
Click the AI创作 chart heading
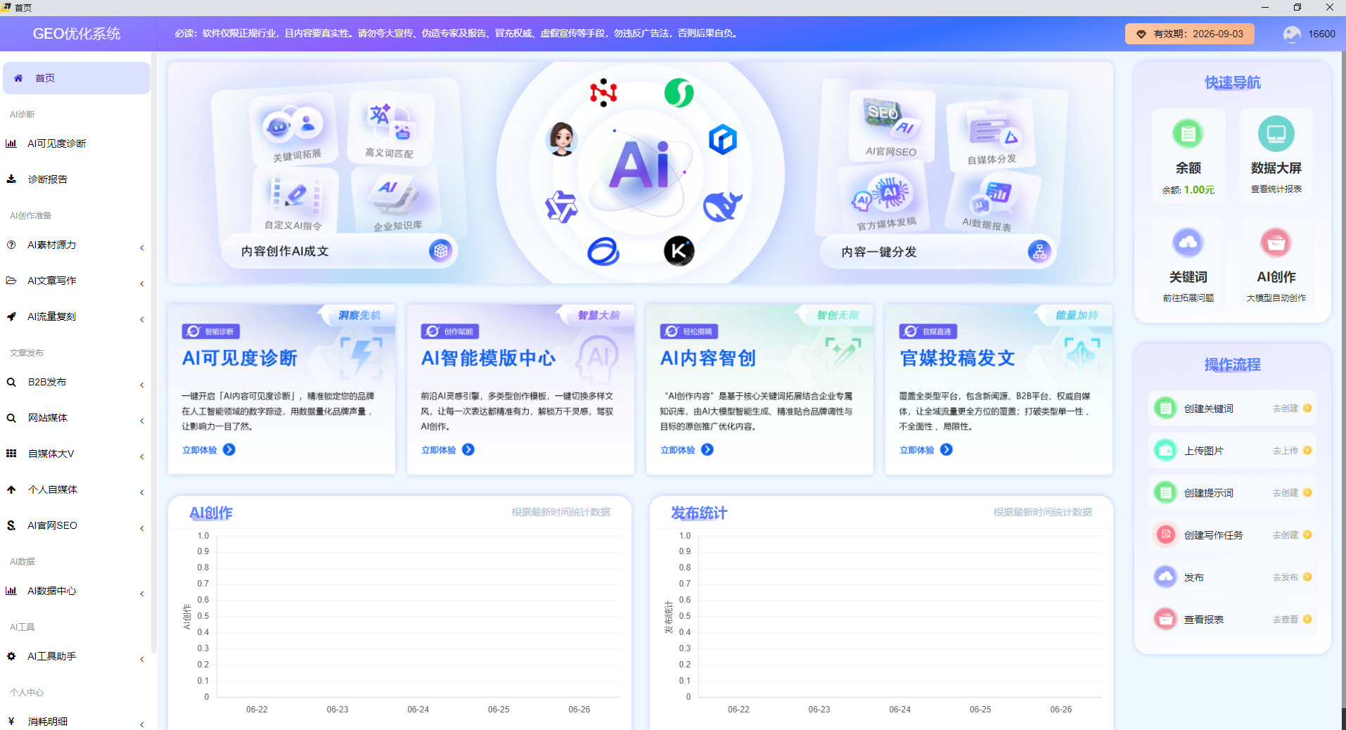tap(211, 513)
